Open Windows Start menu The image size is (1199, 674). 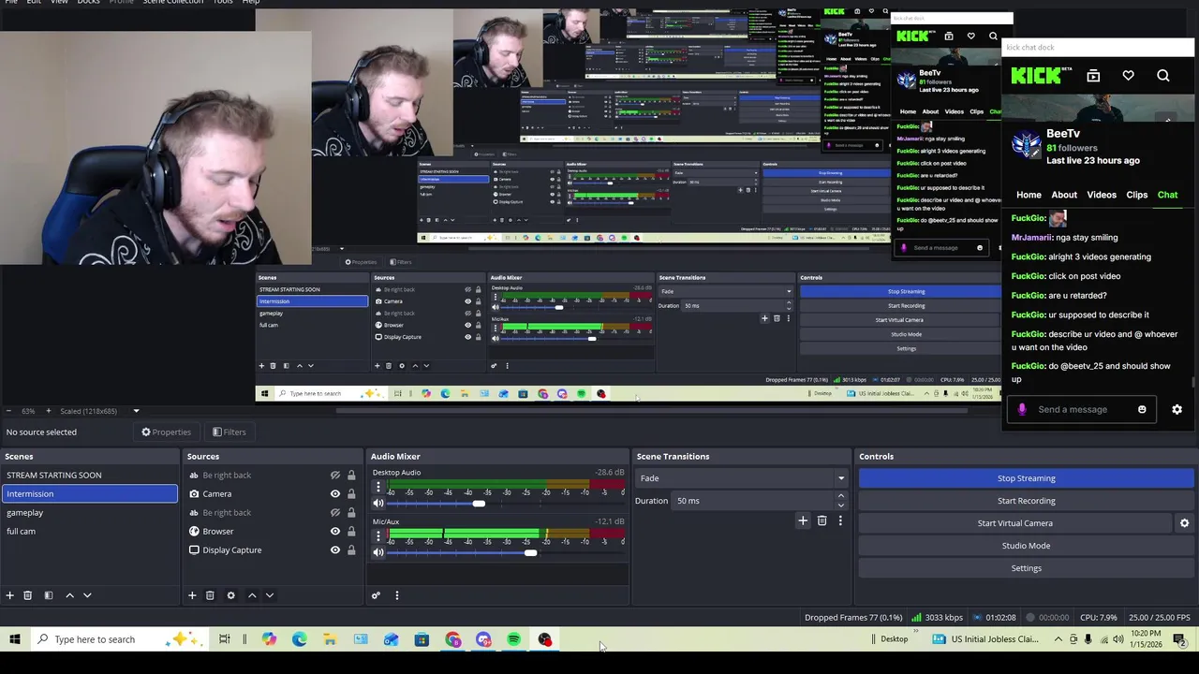pos(15,639)
